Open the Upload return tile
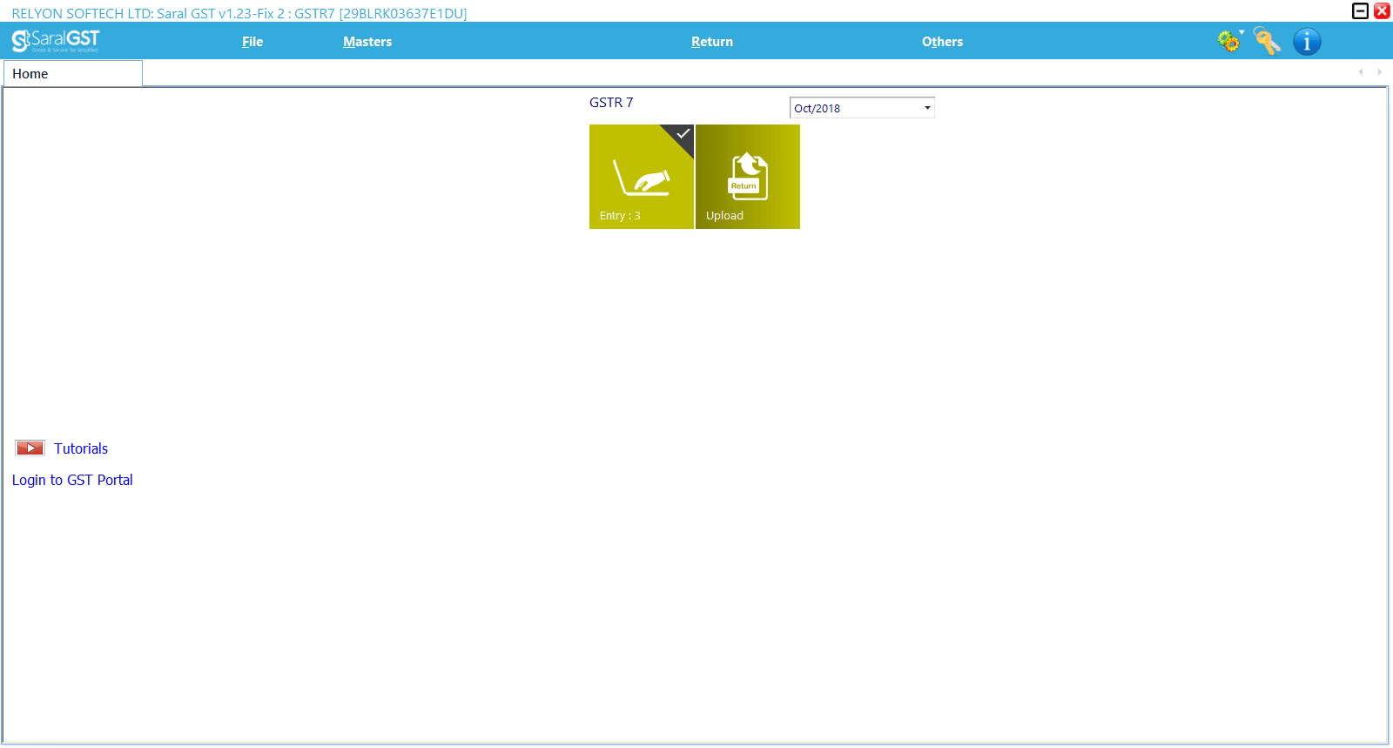The height and width of the screenshot is (748, 1393). (x=748, y=177)
